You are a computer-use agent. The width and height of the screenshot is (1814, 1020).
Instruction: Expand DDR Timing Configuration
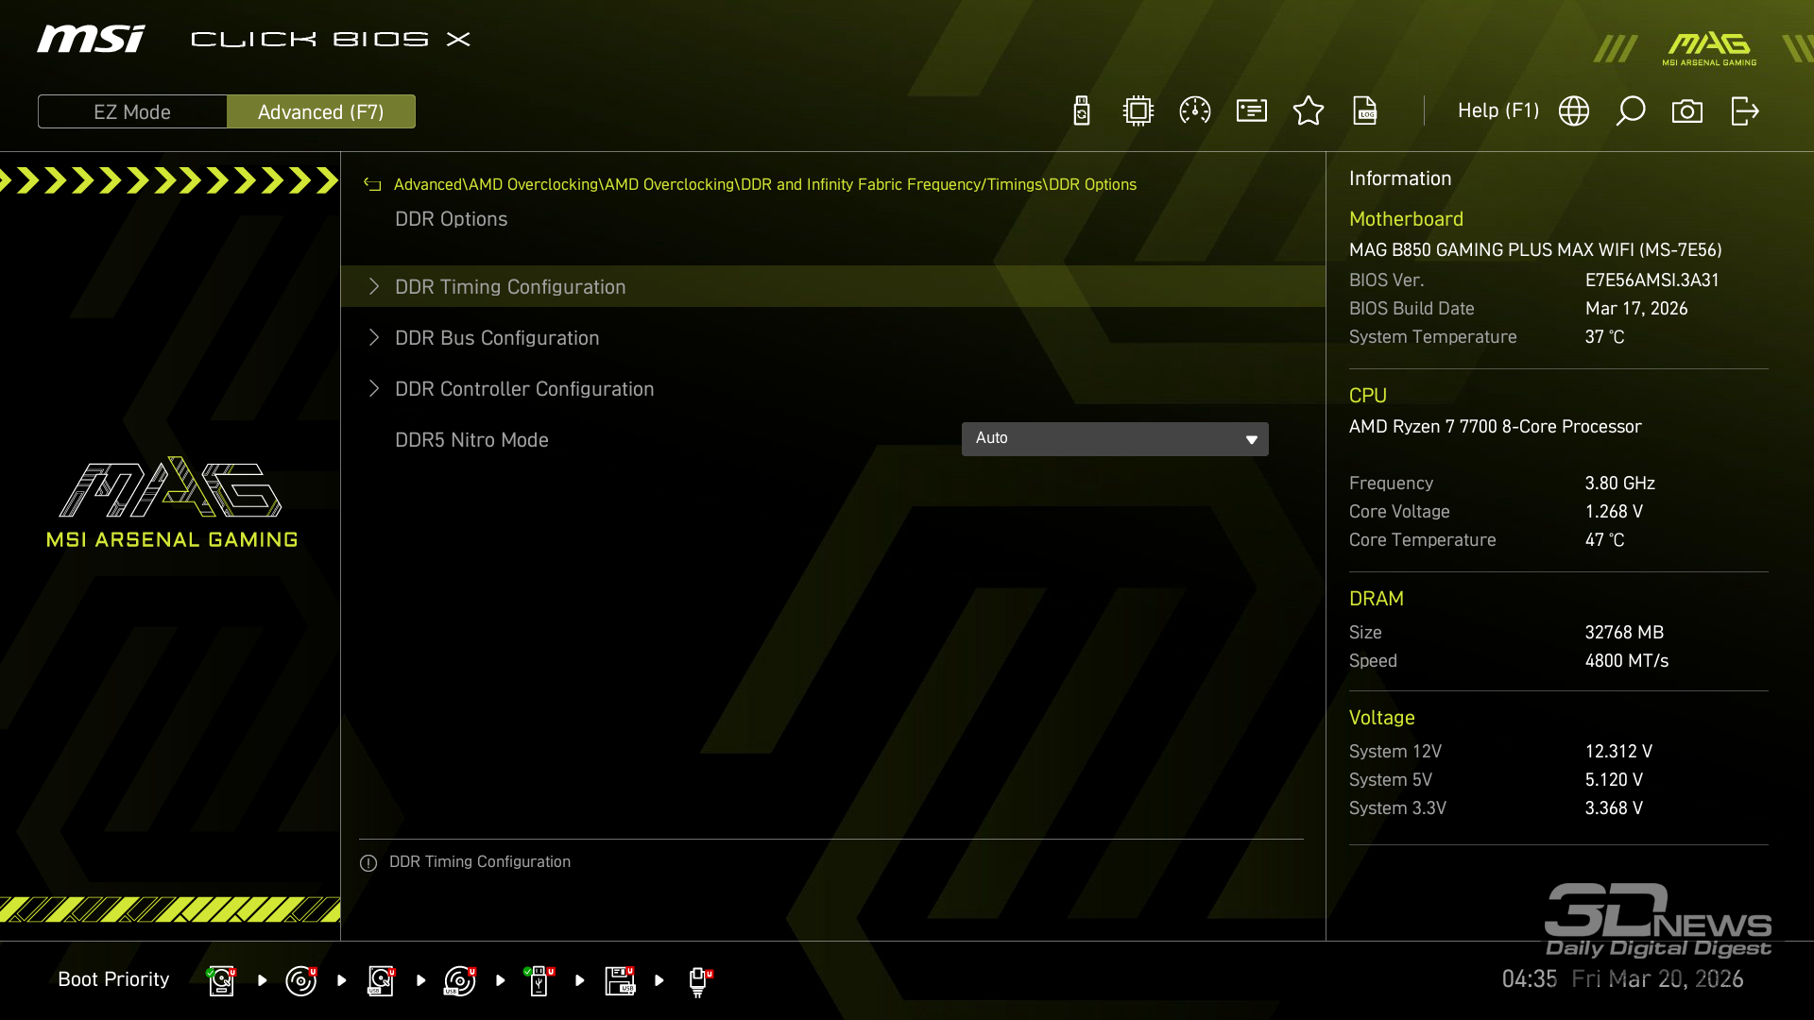point(510,287)
